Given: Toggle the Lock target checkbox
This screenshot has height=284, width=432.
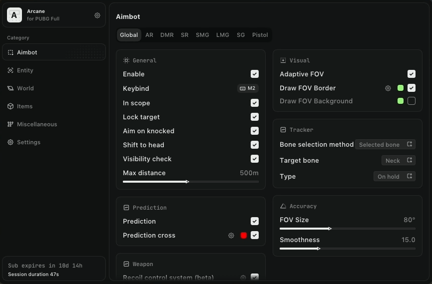Looking at the screenshot, I should tap(255, 117).
